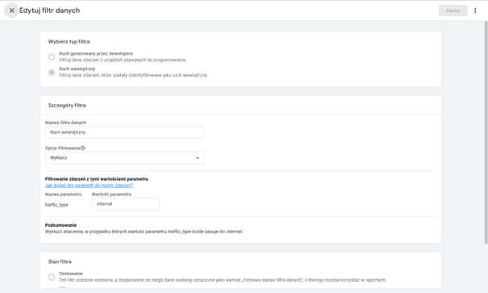Click the vertical page scrollbar
Screen dimensions: 488x293
(x=486, y=132)
